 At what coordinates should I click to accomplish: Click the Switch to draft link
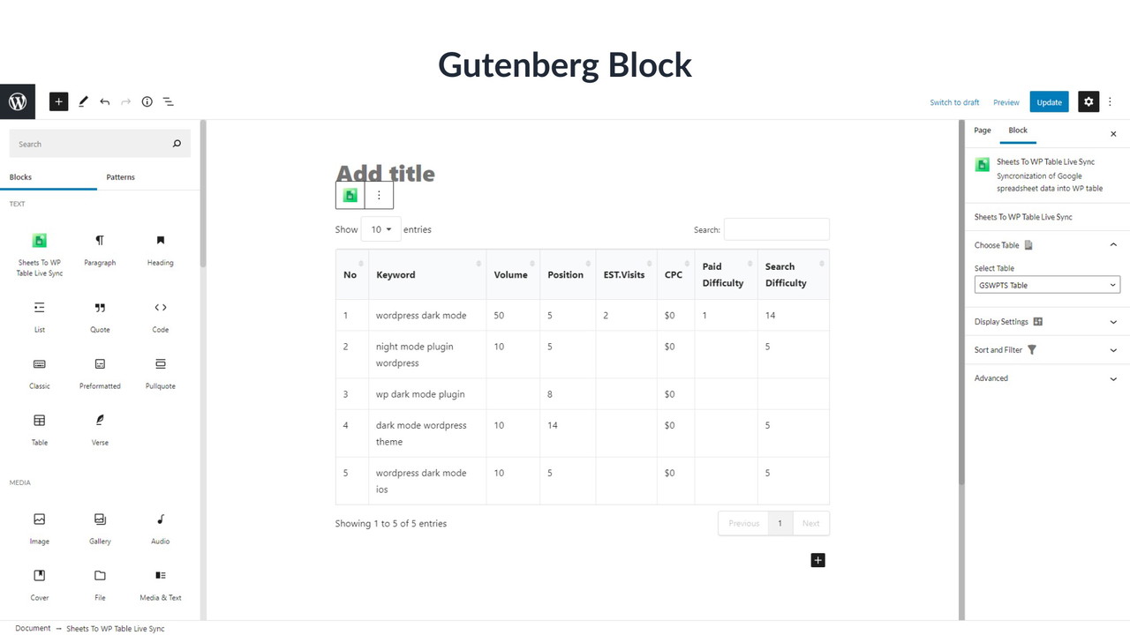(x=954, y=102)
